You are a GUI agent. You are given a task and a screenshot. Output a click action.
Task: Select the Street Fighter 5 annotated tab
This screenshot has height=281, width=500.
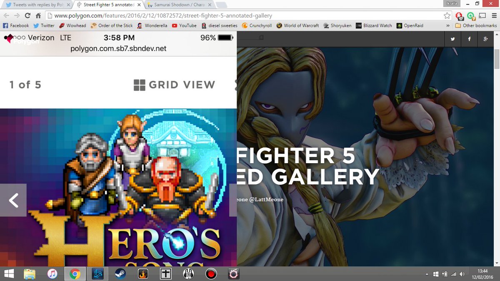click(x=108, y=5)
